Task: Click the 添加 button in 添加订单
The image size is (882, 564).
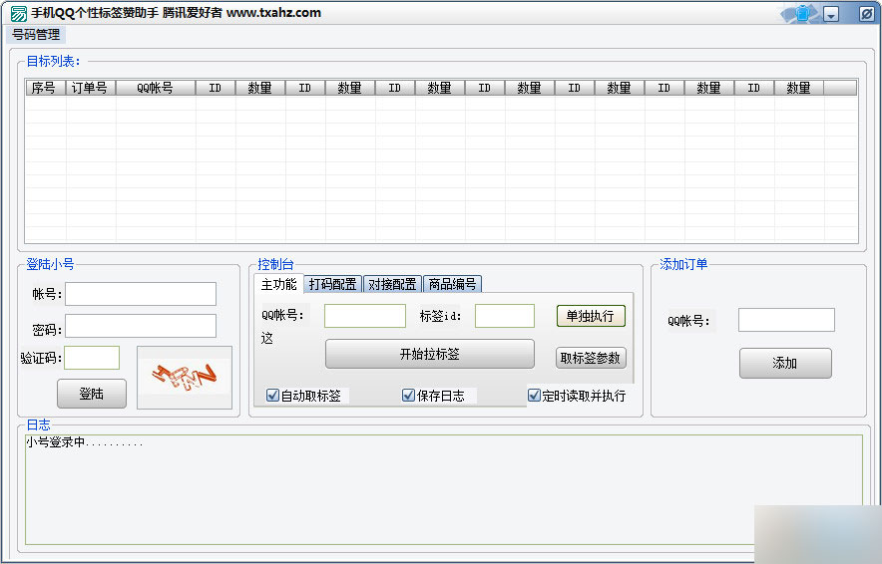Action: [x=785, y=363]
